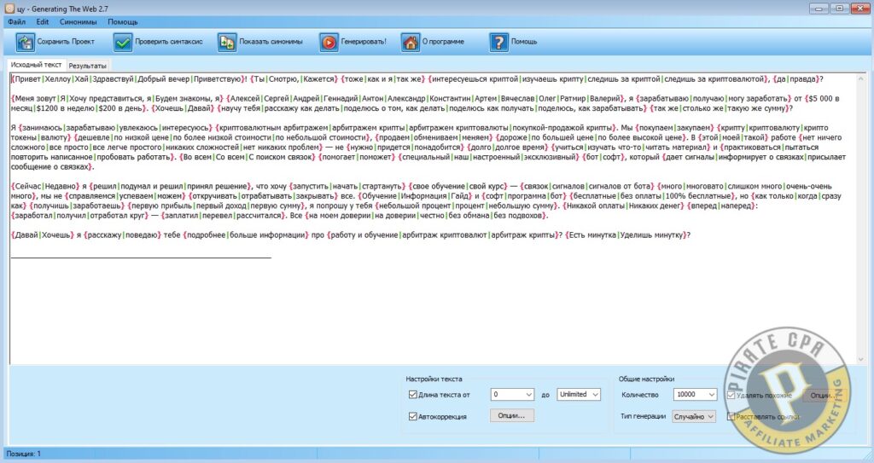Viewport: 874px width, 463px height.
Task: Click the Save Project toolbar icon
Action: [x=25, y=42]
